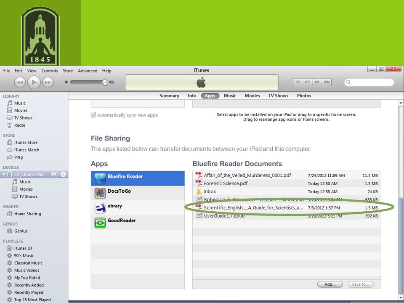The image size is (404, 303).
Task: Toggle Automatically sync new apps checkbox
Action: point(93,115)
